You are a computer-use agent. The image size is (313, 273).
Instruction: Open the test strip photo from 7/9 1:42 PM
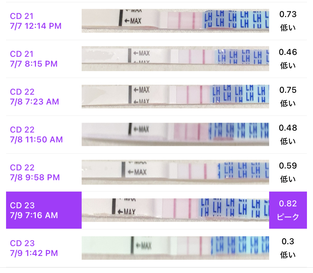[175, 248]
